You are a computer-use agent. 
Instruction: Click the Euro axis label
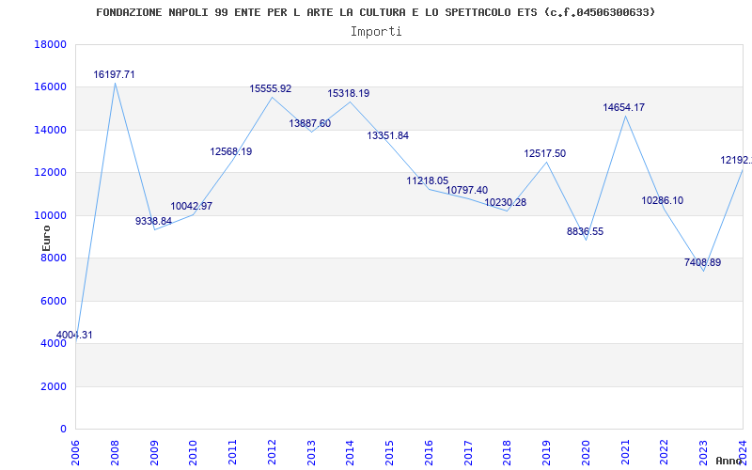point(46,239)
